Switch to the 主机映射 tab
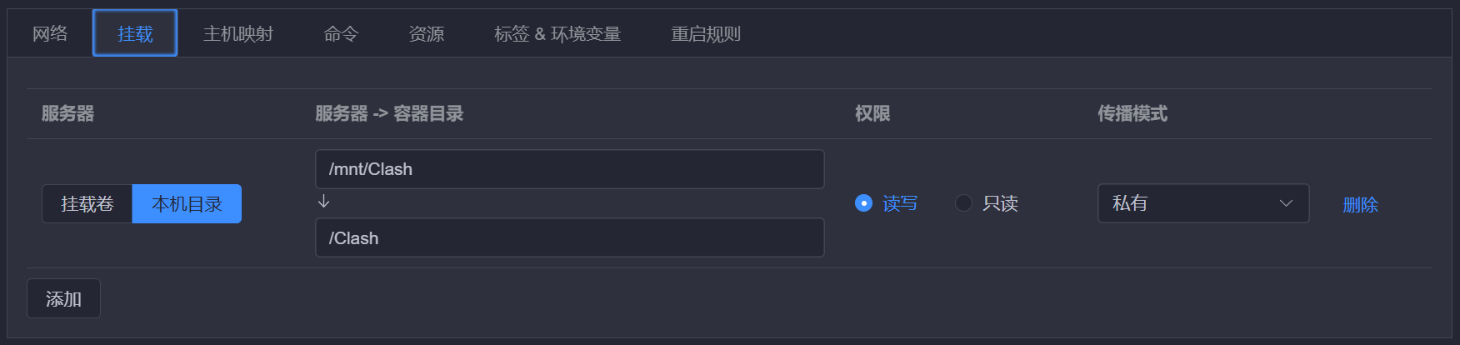 [238, 33]
